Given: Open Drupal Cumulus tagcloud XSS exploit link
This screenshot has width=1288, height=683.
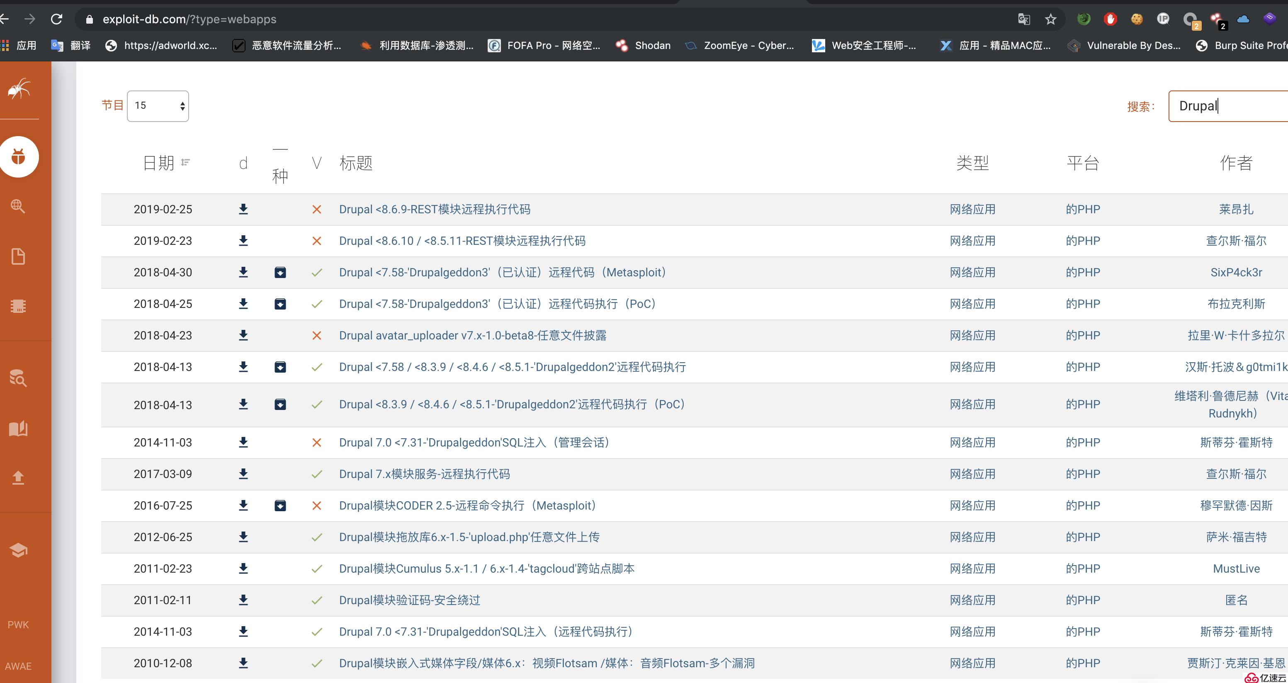Looking at the screenshot, I should [486, 568].
